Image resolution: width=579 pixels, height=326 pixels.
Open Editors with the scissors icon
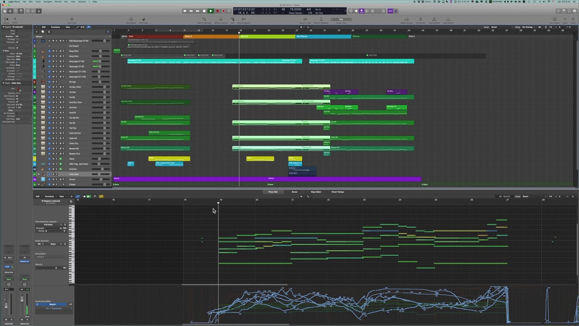pos(39,11)
